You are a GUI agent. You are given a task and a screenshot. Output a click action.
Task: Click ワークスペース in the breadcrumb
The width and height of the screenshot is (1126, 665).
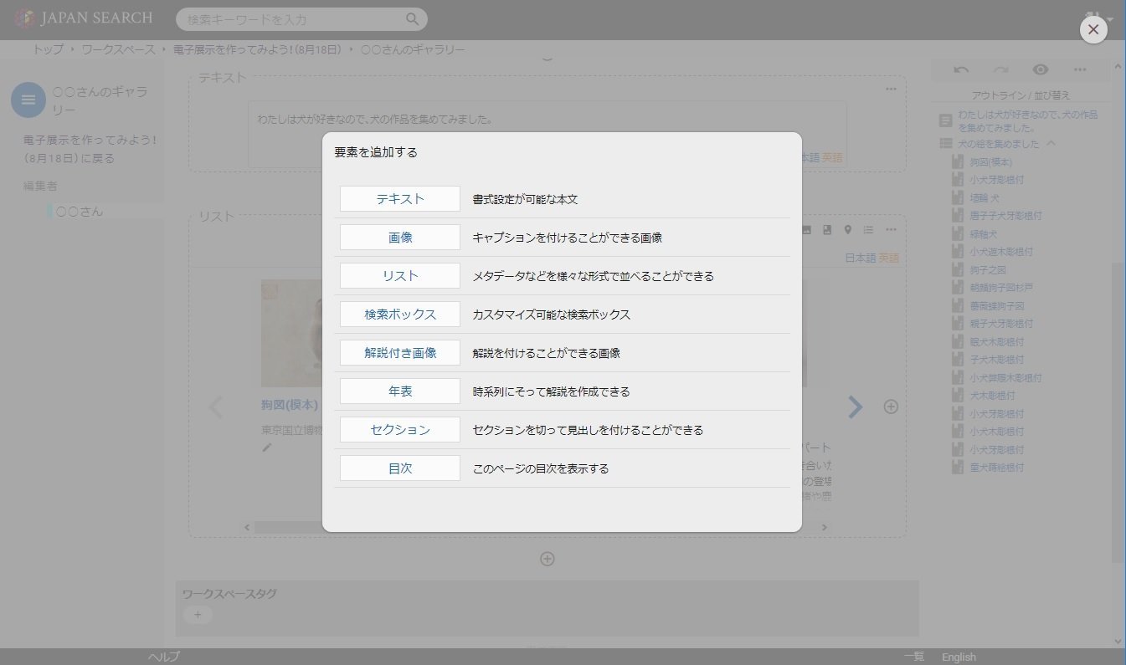pos(118,50)
